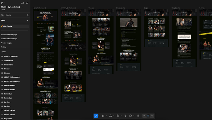Switch to Draw mode in the toolbar

[x=144, y=116]
